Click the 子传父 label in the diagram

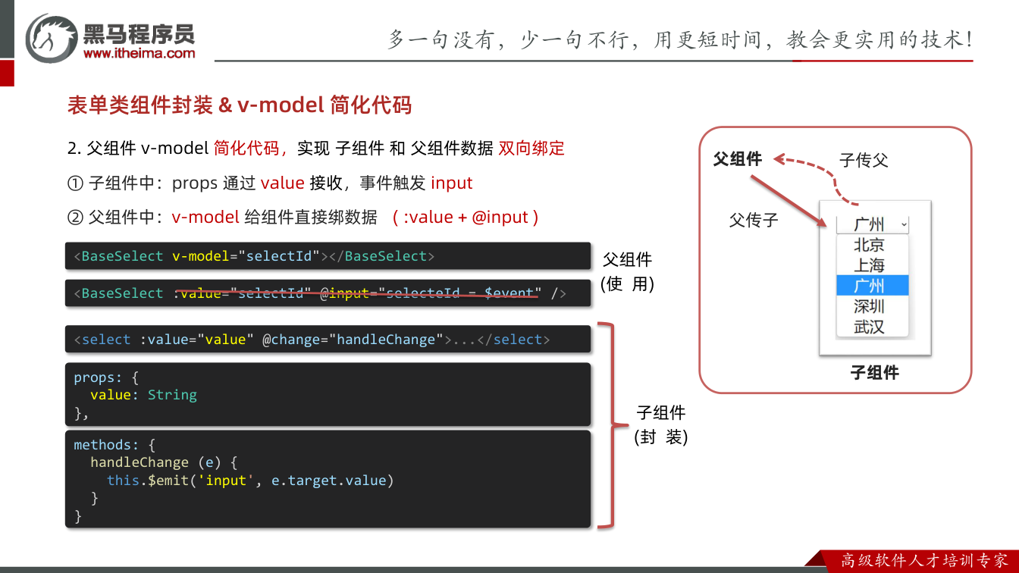coord(864,160)
